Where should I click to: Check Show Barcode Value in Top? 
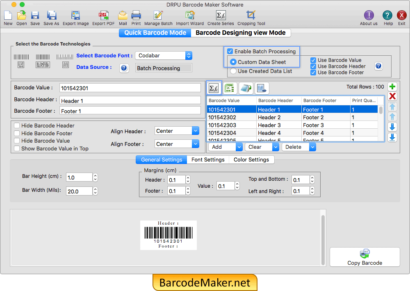[17, 148]
